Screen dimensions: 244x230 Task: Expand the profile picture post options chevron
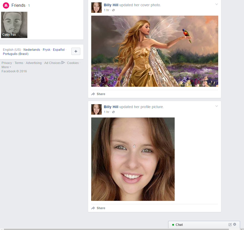point(216,106)
